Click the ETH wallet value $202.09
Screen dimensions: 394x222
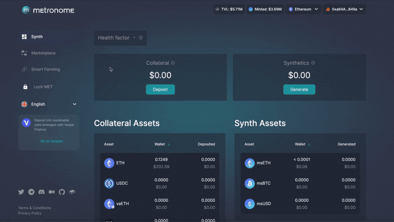[x=161, y=166]
